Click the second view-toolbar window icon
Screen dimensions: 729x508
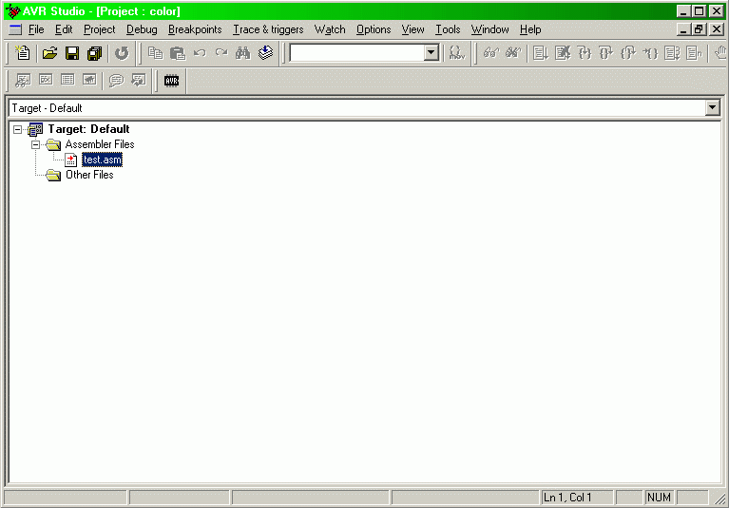[x=46, y=80]
